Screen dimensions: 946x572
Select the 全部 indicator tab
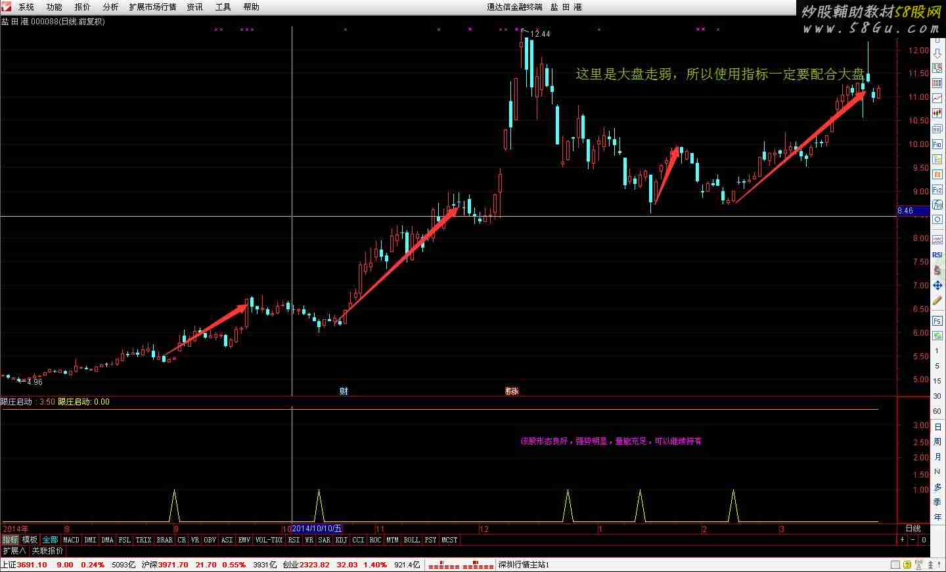pos(51,540)
